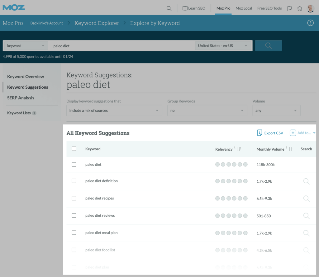Click the flag notifications icon

tap(289, 8)
